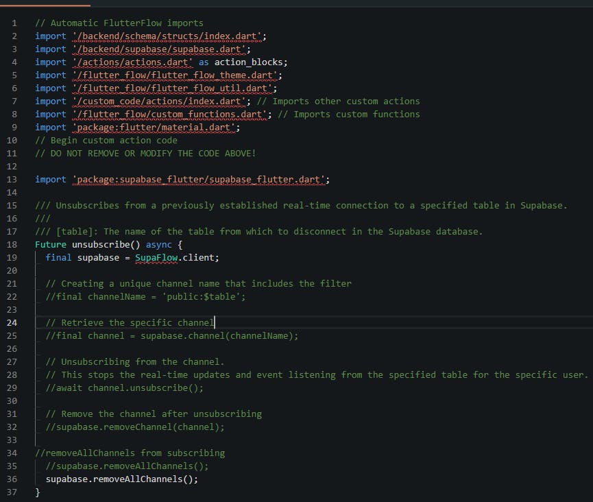Click line number 18 in the gutter

point(12,244)
